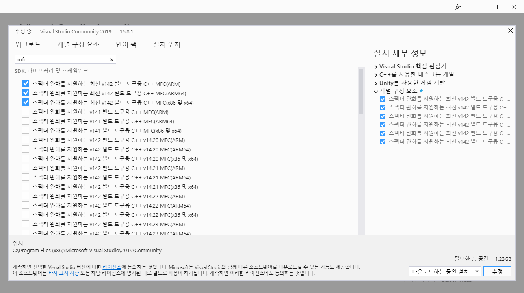This screenshot has width=524, height=293.
Task: Click the install path C:\Program Files (x86) text
Action: click(87, 251)
